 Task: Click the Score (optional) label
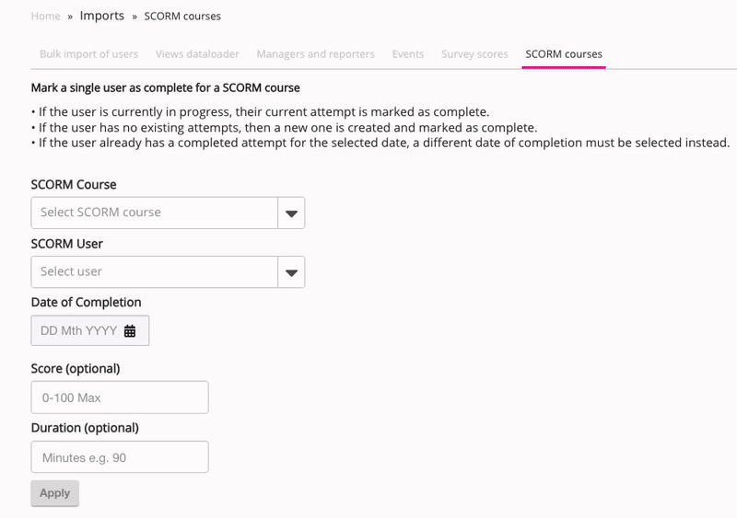point(76,369)
